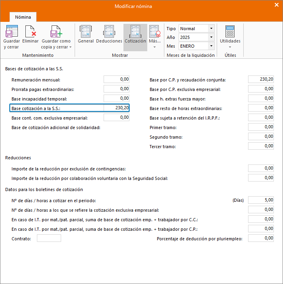The image size is (283, 284).
Task: Click Guardar como copia y cerrar icon
Action: click(x=56, y=31)
